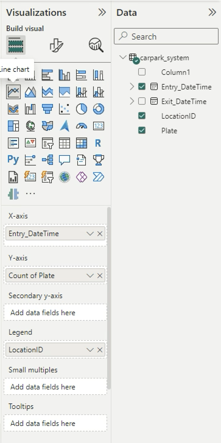This screenshot has height=443, width=221.
Task: Open the Analytics pane tab
Action: [x=96, y=45]
